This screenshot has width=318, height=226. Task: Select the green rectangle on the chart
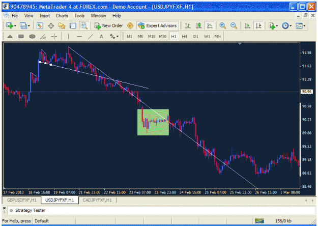153,122
